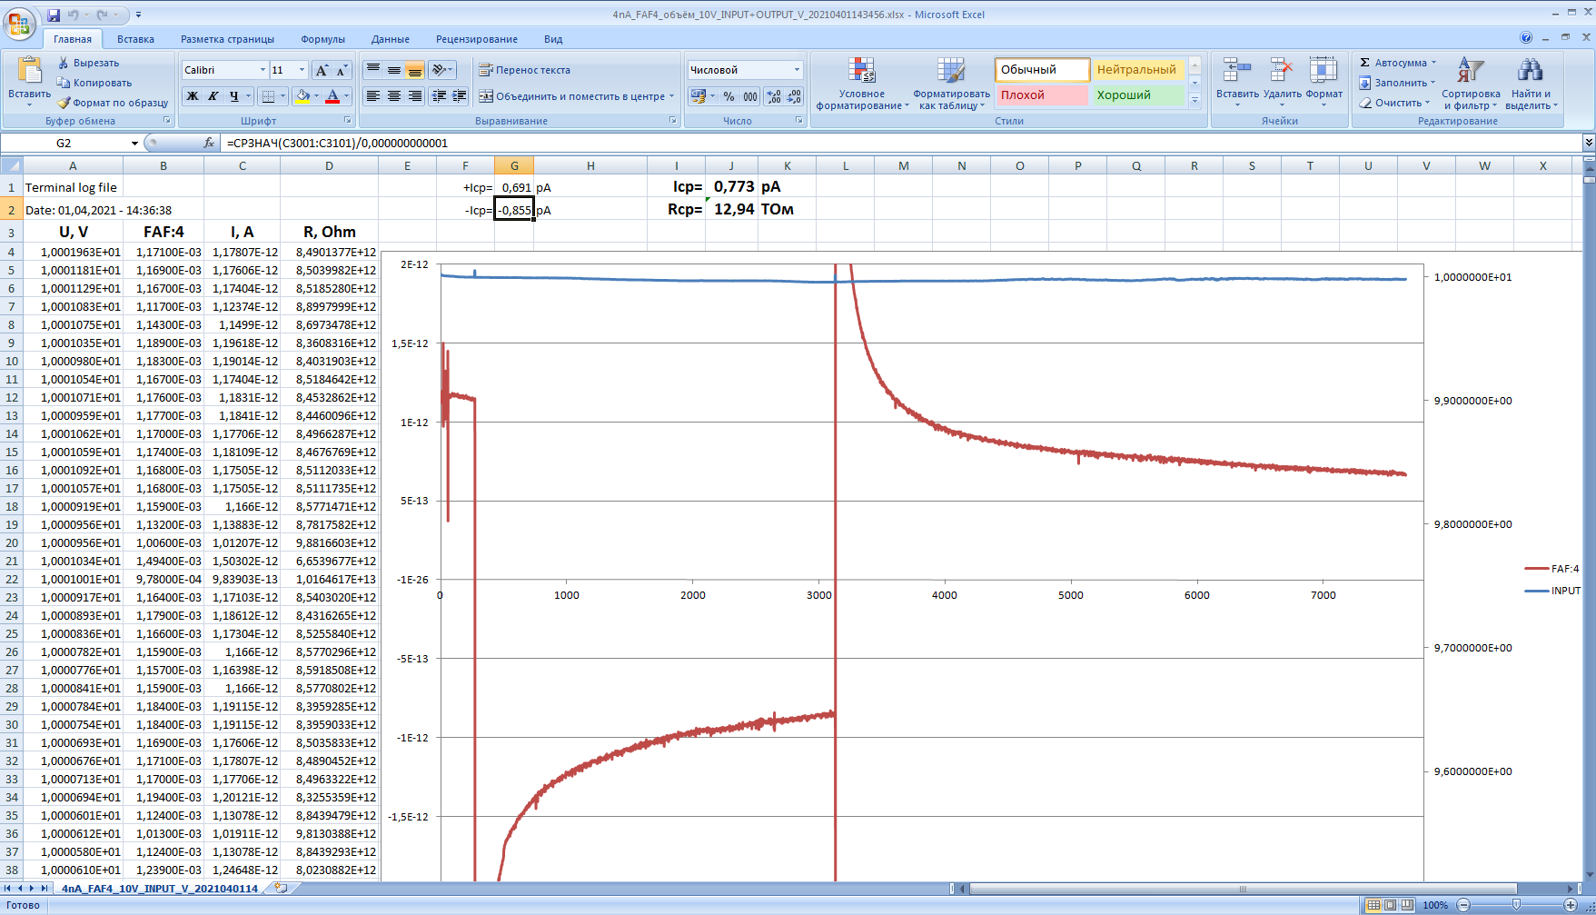Open the Вид tab
Viewport: 1596px width, 915px height.
click(x=553, y=39)
